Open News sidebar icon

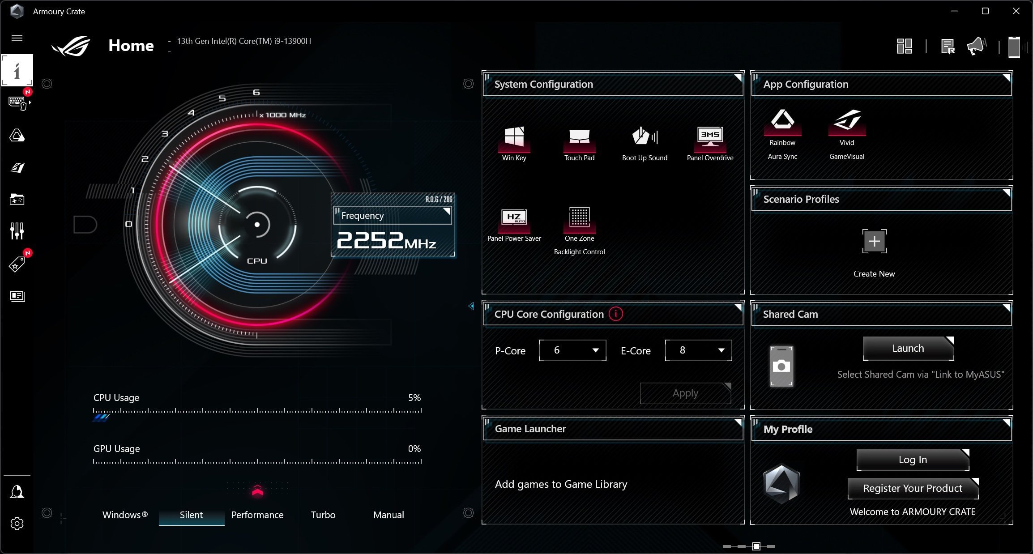pyautogui.click(x=17, y=296)
